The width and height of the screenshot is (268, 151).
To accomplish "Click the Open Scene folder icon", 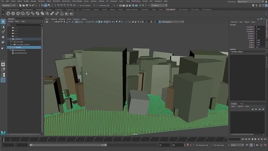I will point(23,5).
